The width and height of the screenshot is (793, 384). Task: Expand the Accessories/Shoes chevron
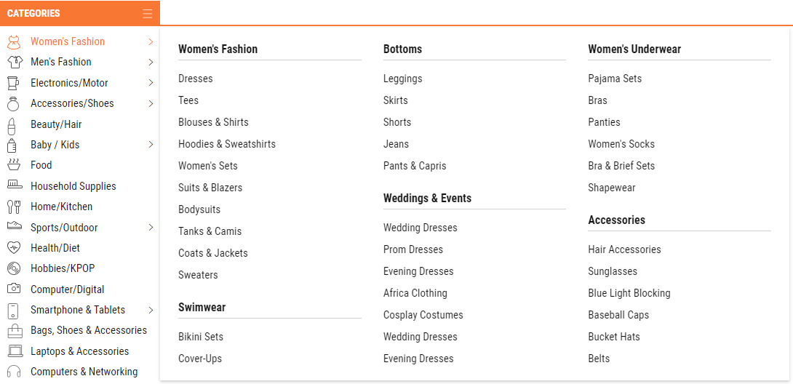[151, 104]
